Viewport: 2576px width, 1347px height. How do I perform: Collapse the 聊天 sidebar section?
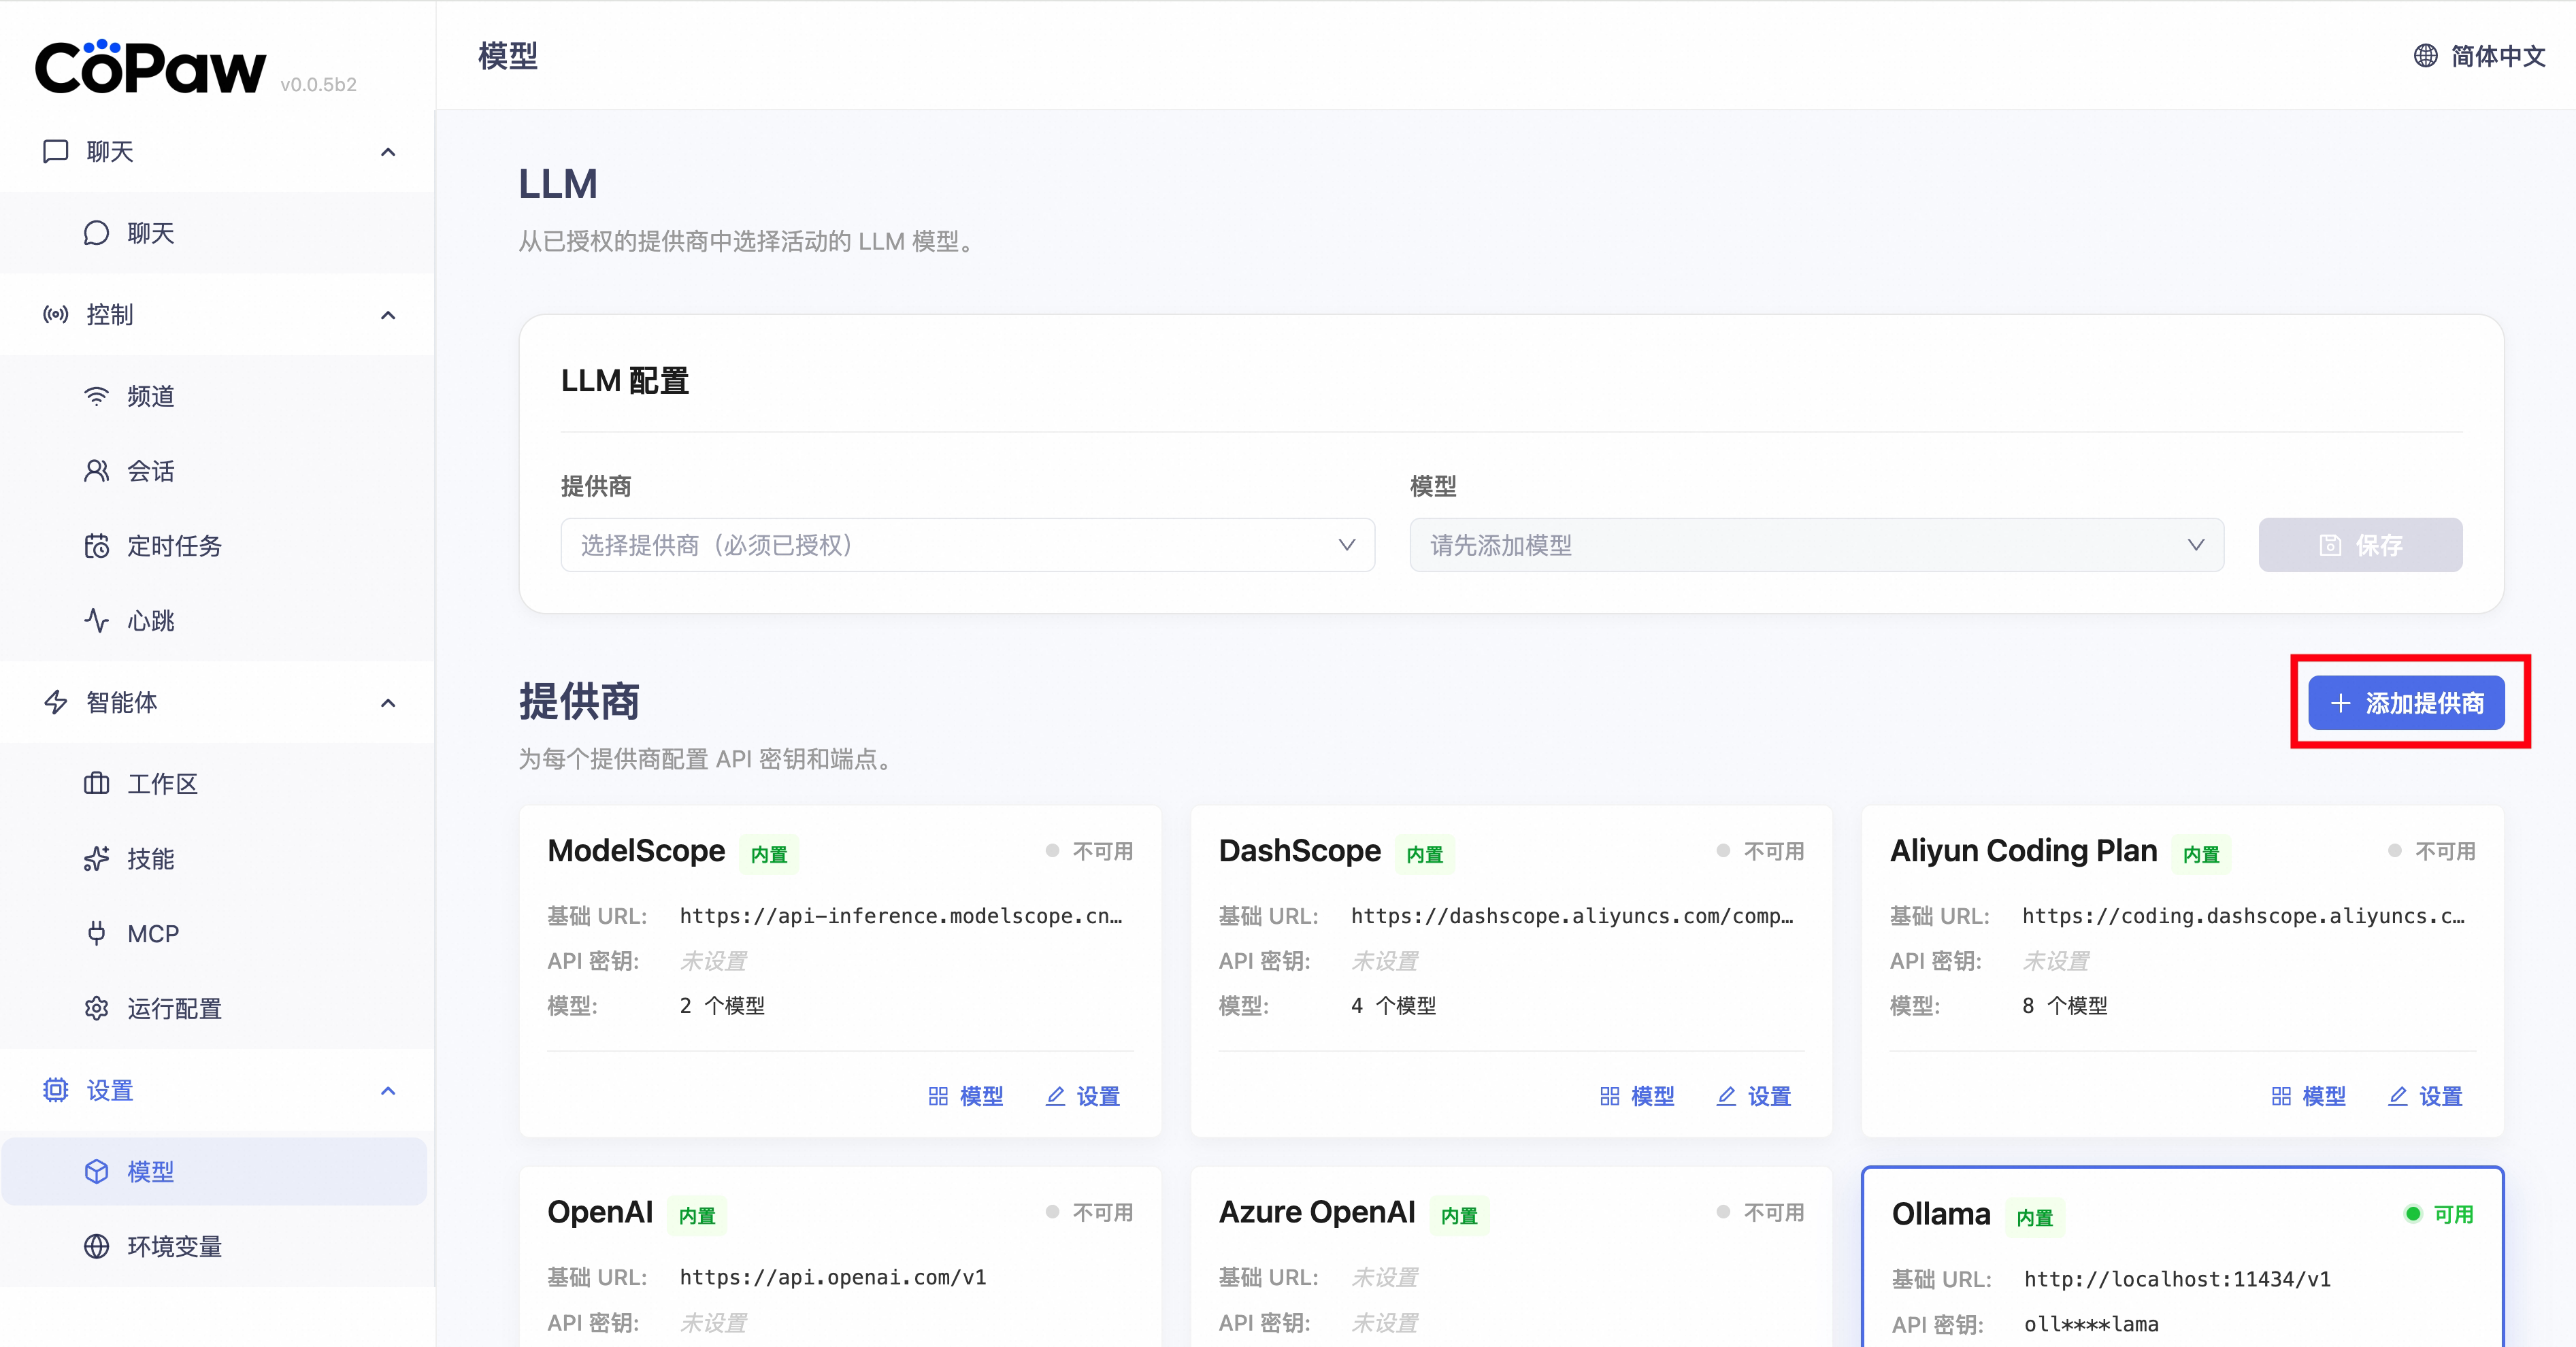pos(388,152)
